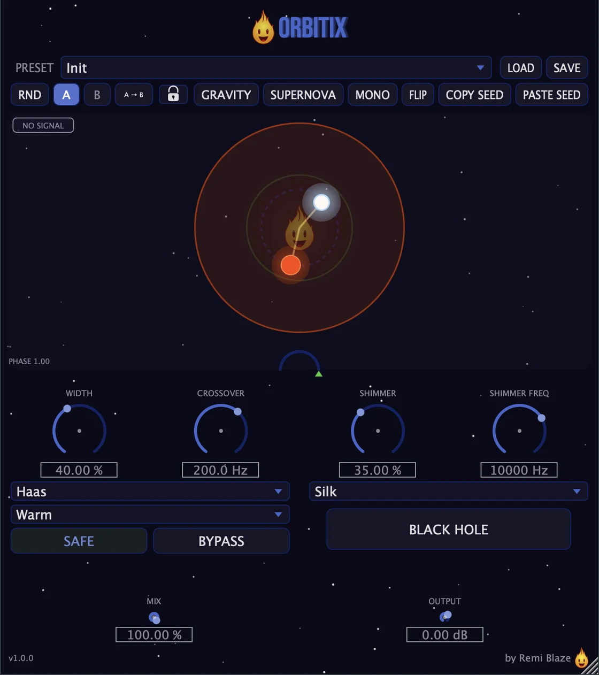The width and height of the screenshot is (599, 675).
Task: Toggle GRAVITY mode
Action: pos(226,95)
